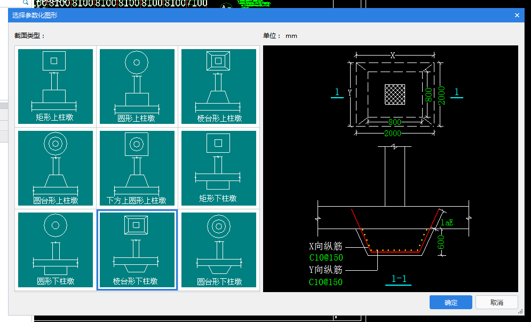Click the highlighted 棱台形下柱墩 thumbnail

(137, 250)
